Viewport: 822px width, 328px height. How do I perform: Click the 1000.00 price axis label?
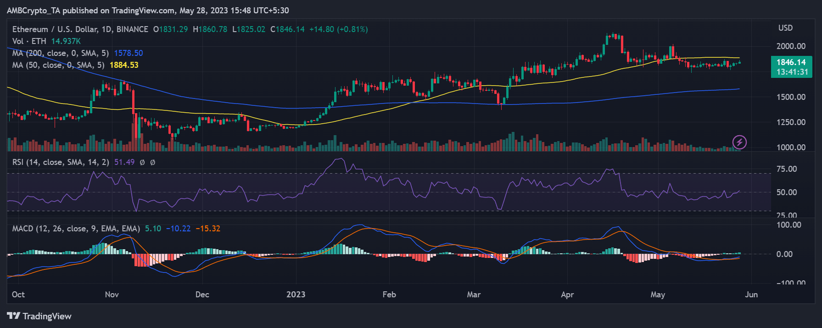(791, 148)
